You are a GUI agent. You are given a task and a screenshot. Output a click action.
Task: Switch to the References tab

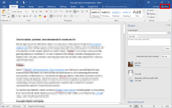click(x=51, y=7)
